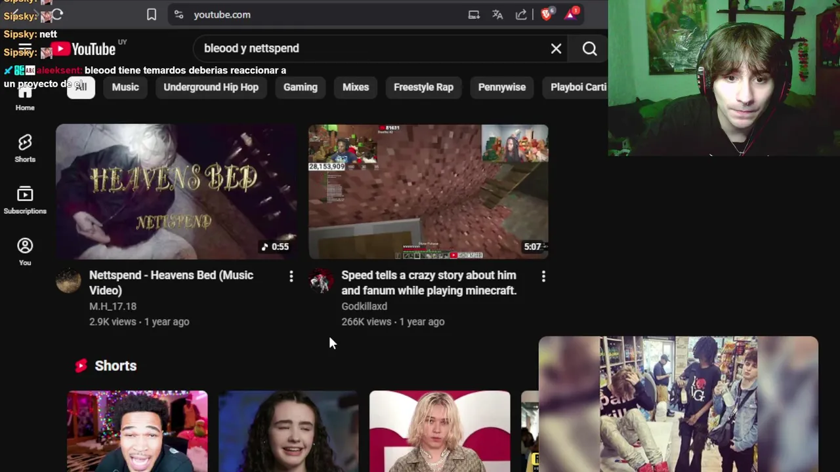The height and width of the screenshot is (472, 840).
Task: Visit the M.H_17.18 channel name
Action: [x=113, y=306]
